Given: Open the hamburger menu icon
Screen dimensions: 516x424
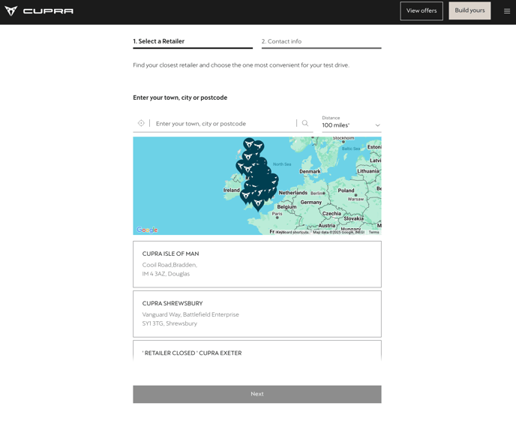Looking at the screenshot, I should (x=507, y=11).
